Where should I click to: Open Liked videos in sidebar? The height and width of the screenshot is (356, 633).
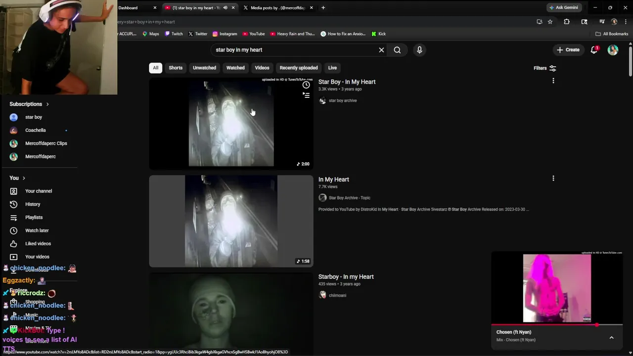[x=38, y=244]
